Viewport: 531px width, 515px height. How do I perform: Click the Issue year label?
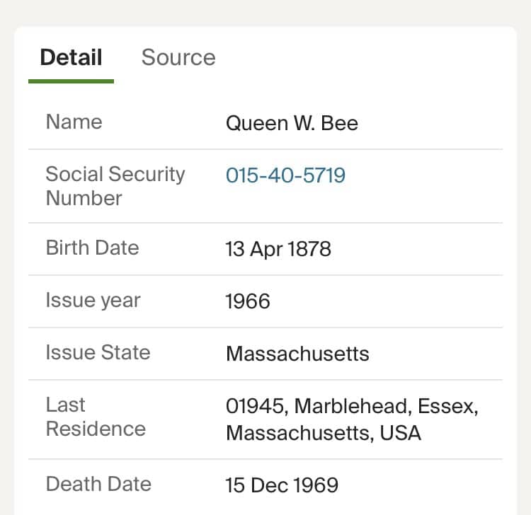click(x=93, y=300)
